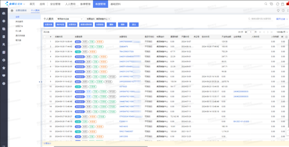Open the 应用 top menu
Screen dimensions: 289x147
[x=42, y=4]
